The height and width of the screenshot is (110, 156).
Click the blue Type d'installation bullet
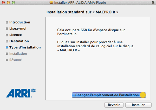[7, 47]
